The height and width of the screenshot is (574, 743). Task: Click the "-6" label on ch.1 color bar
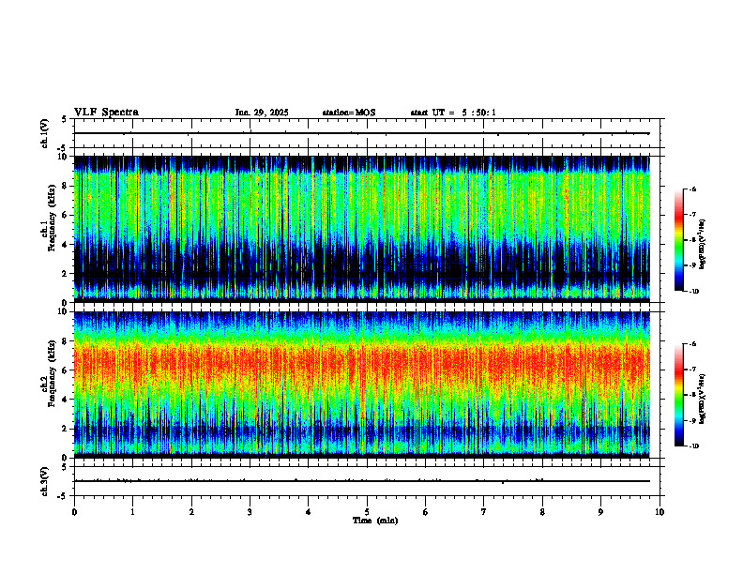(692, 189)
